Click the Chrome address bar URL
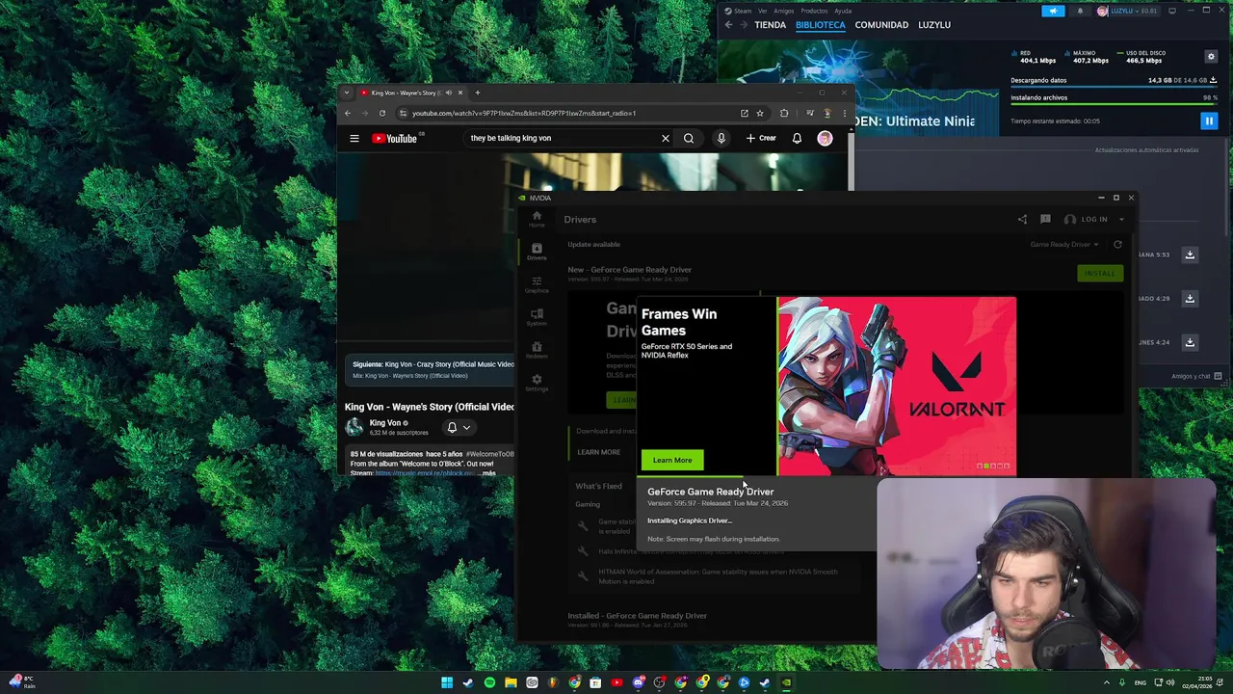 tap(524, 113)
